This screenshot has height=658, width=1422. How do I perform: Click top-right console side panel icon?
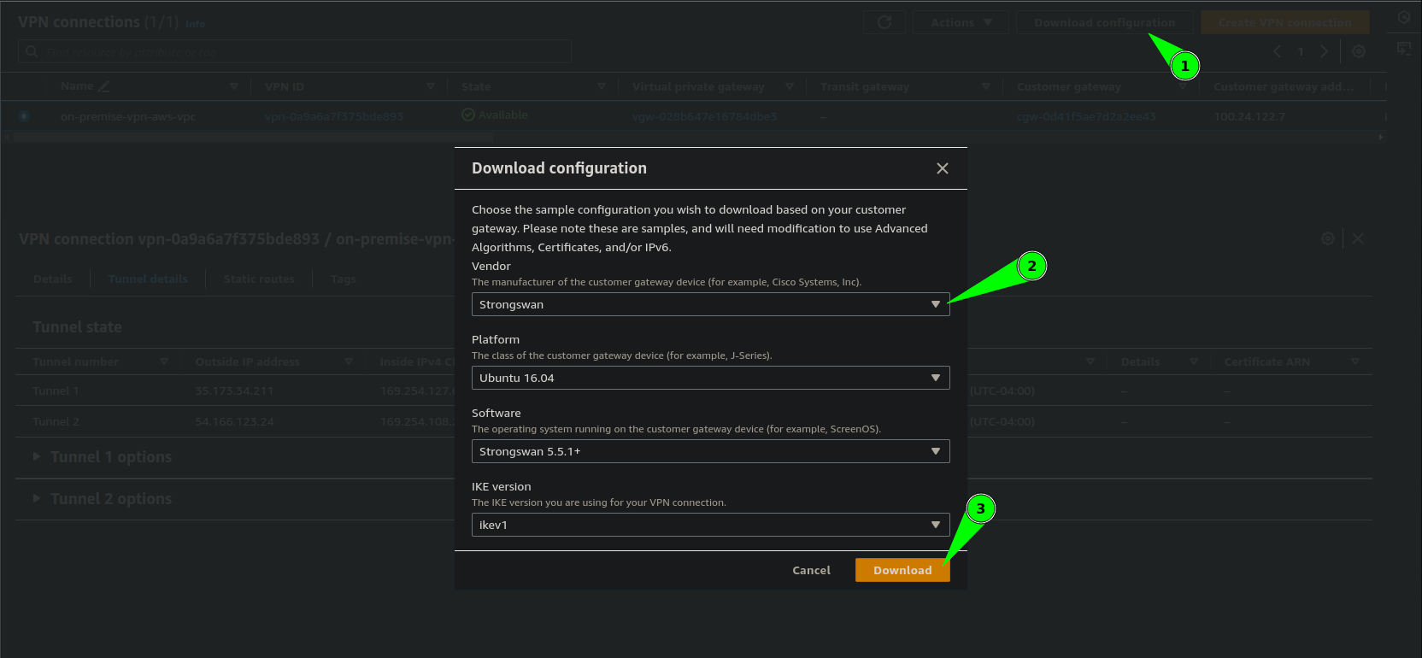pos(1403,17)
